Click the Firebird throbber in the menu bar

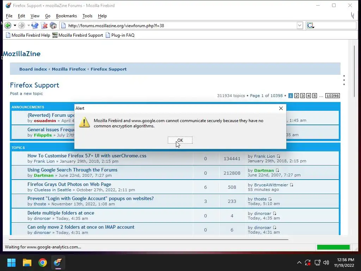point(353,16)
